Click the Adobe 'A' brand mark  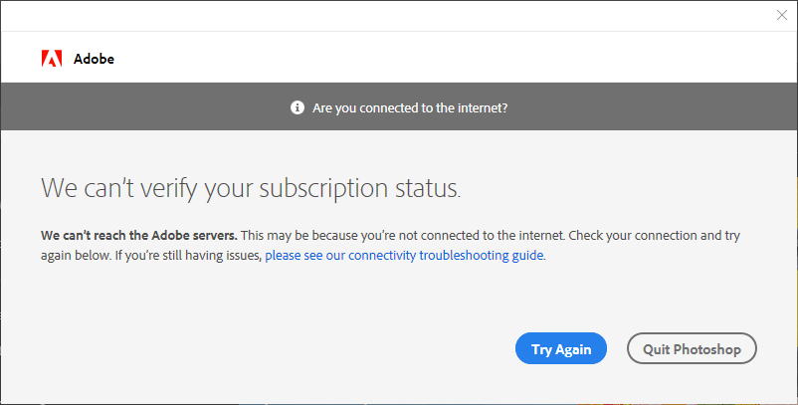52,59
